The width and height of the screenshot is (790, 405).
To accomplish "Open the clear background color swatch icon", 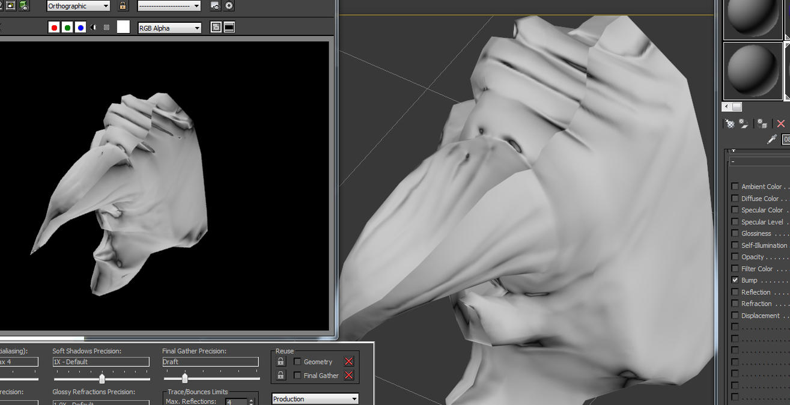I will point(123,27).
